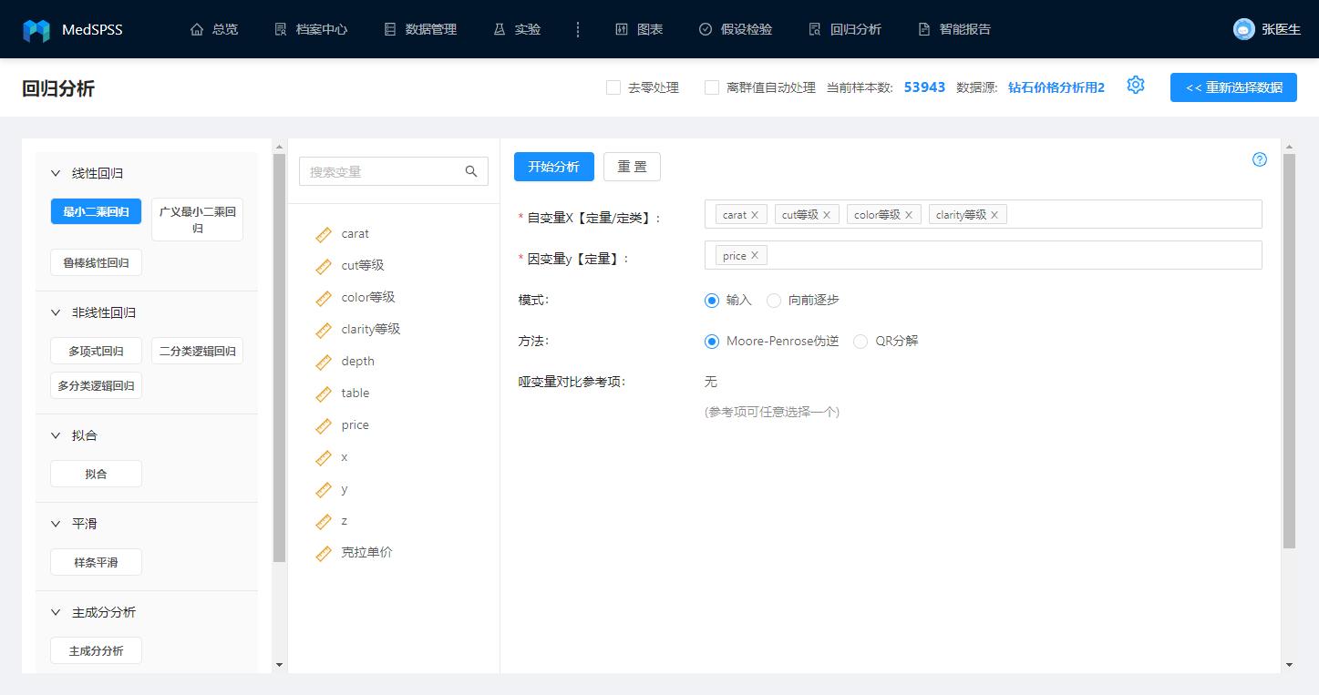Click the 重新选择数据 button
This screenshot has width=1319, height=695.
click(x=1232, y=87)
